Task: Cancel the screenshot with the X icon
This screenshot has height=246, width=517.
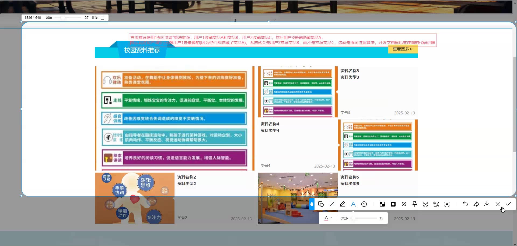Action: coord(498,204)
